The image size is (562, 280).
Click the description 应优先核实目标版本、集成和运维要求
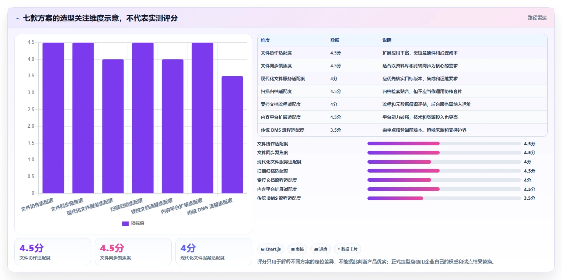420,79
